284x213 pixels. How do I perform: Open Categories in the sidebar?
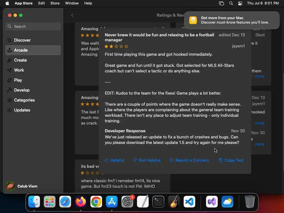[33, 100]
